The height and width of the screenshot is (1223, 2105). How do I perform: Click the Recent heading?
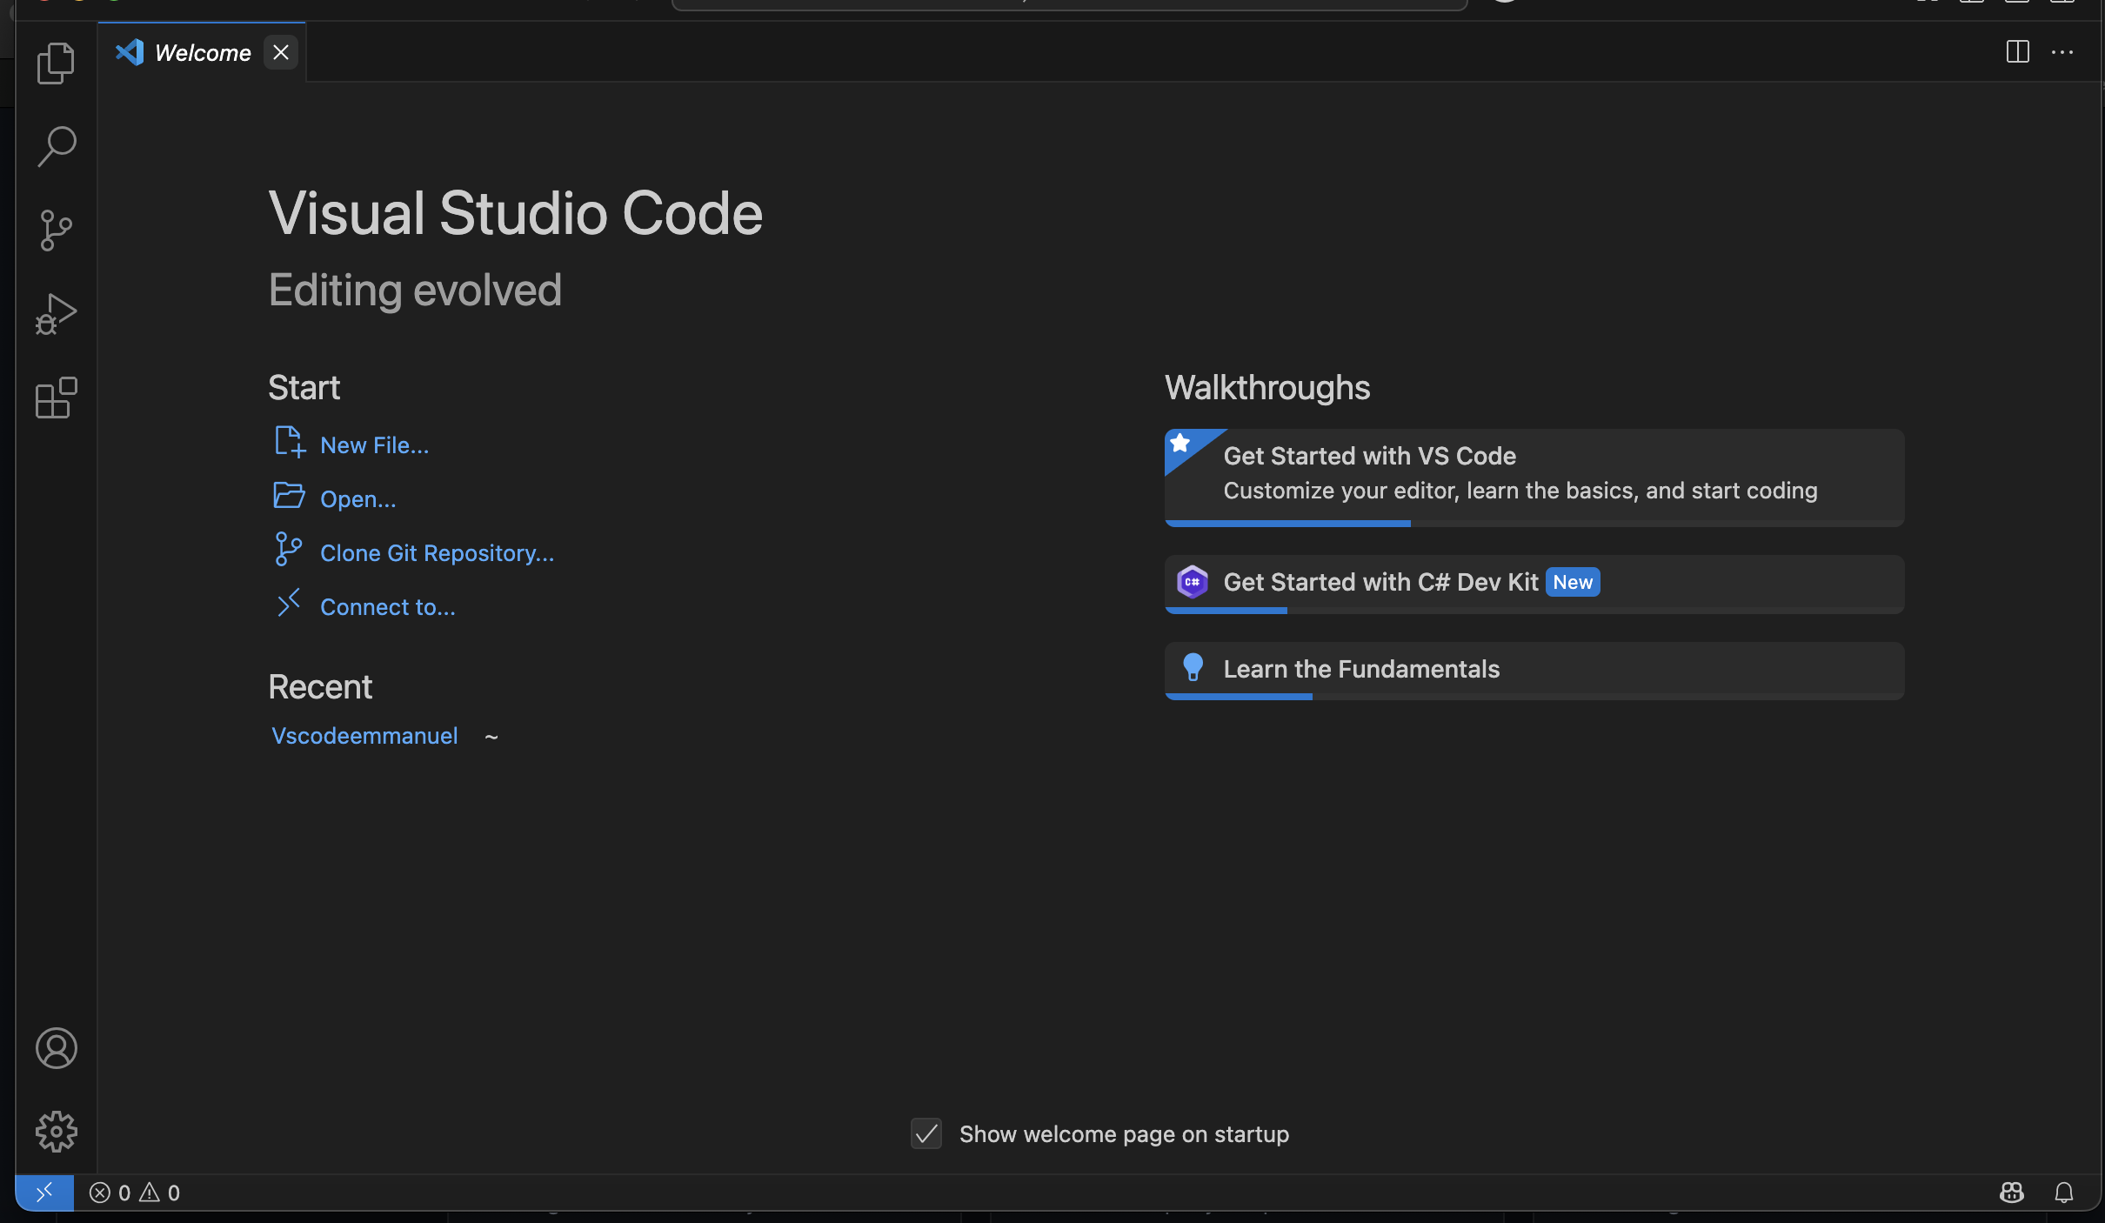pos(320,687)
